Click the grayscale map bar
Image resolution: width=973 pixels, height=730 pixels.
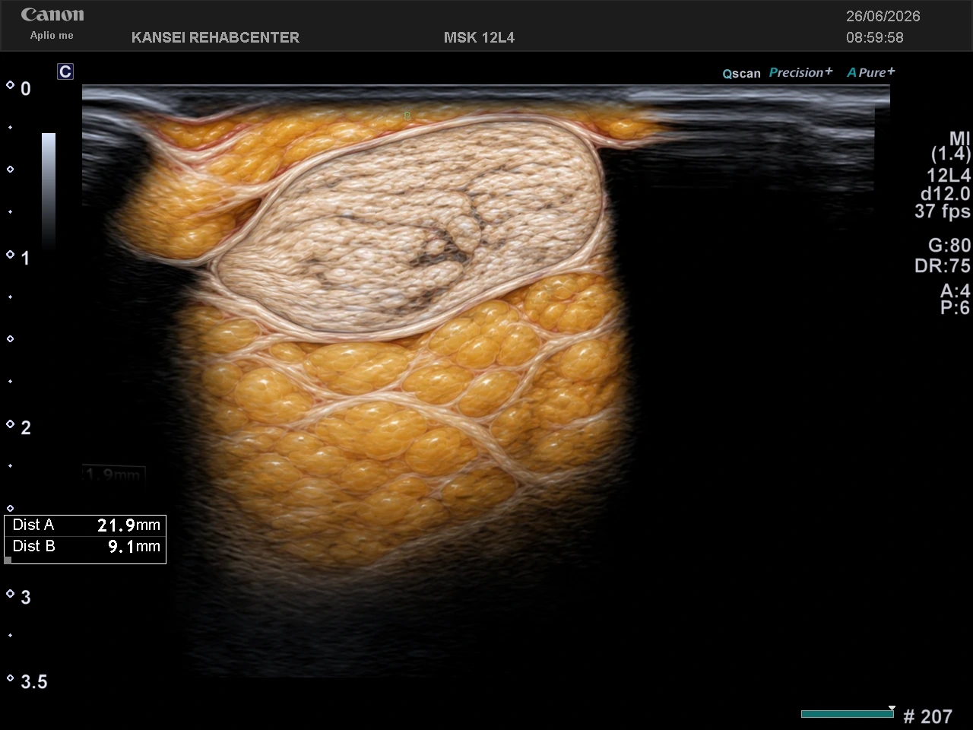click(x=49, y=190)
